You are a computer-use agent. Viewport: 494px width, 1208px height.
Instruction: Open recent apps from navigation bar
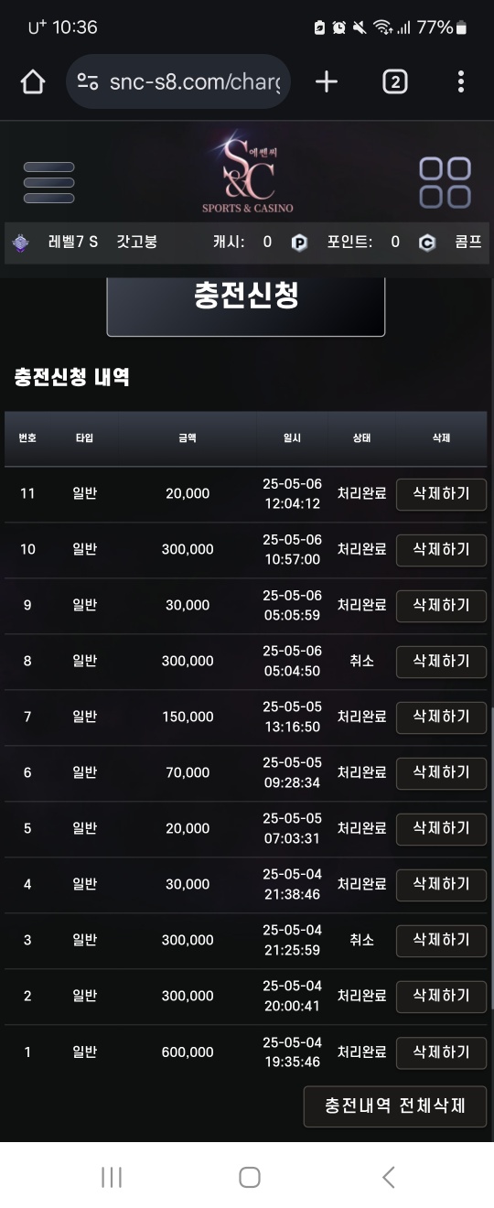pos(111,1177)
